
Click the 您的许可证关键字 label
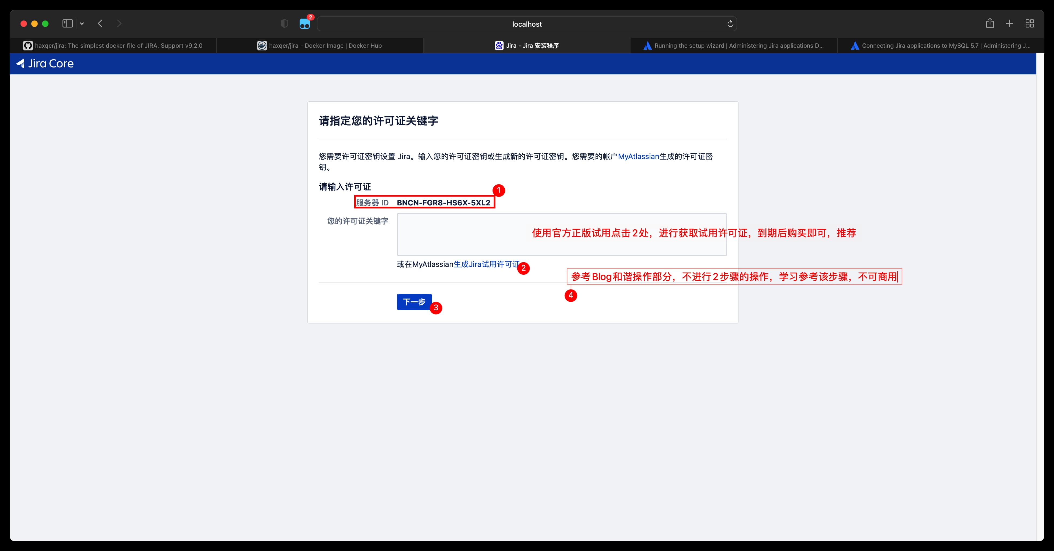(358, 221)
